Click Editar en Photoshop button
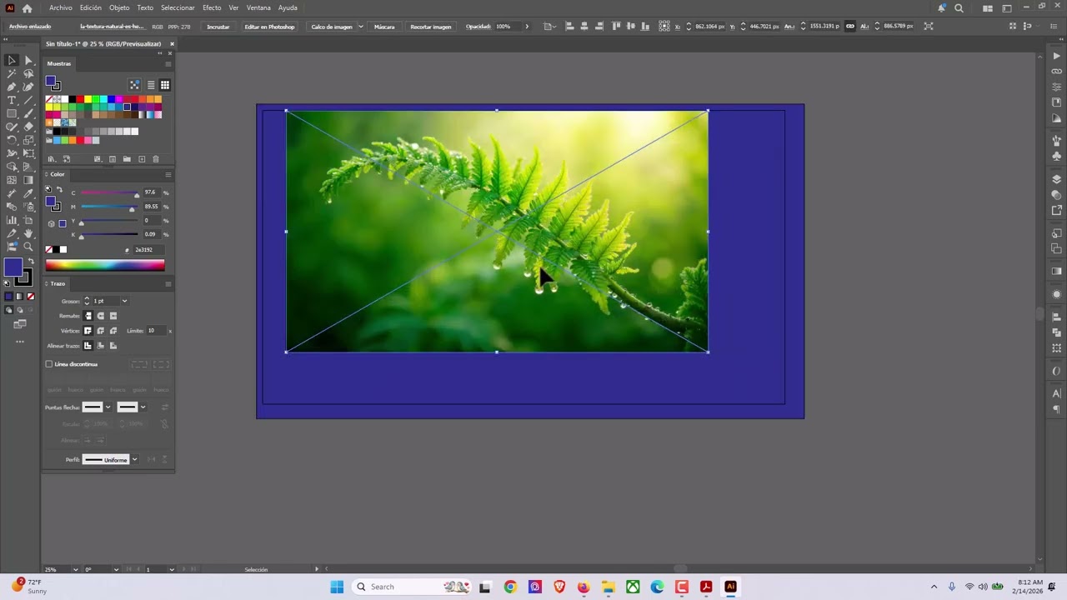The height and width of the screenshot is (600, 1067). (x=269, y=27)
